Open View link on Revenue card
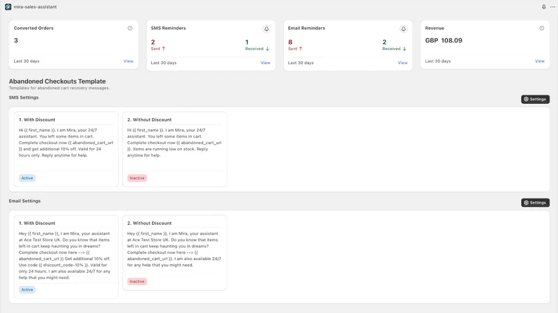Screen dimensions: 558x313 [x=540, y=61]
